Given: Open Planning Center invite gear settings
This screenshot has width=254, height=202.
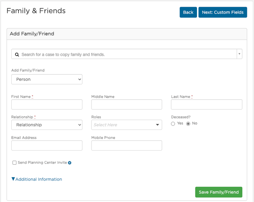Looking at the screenshot, I should (70, 163).
